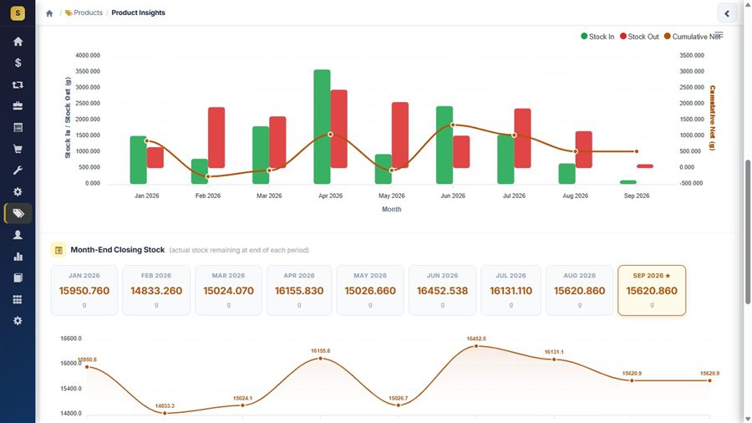The image size is (752, 423).
Task: Open the Home icon in the sidebar
Action: (18, 42)
